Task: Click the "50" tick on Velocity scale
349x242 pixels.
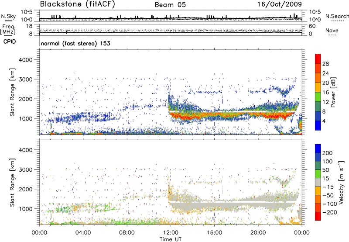Action: tap(325, 170)
